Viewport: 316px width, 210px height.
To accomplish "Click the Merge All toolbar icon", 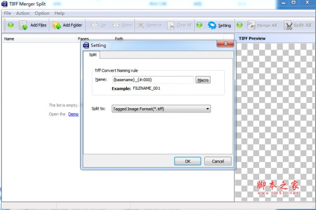I will [251, 25].
